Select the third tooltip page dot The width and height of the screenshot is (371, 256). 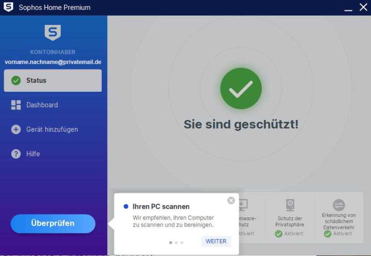pos(182,242)
